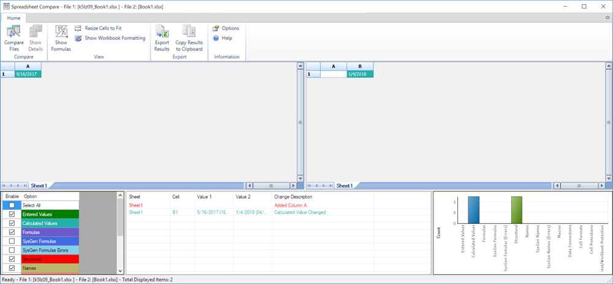The image size is (613, 284).
Task: Copy Results to Clipboard
Action: point(189,38)
